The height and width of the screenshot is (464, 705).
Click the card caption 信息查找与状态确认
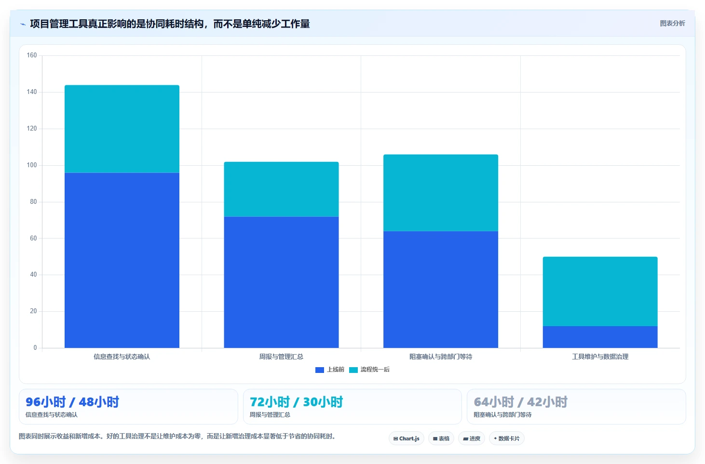[52, 414]
